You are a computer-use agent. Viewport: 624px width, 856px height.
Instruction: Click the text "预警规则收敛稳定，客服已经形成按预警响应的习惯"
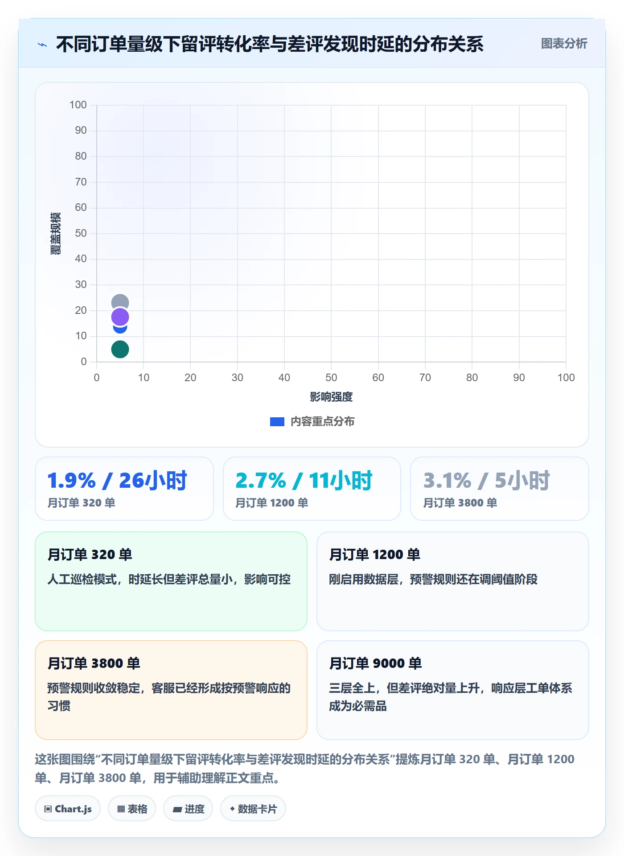pos(169,697)
